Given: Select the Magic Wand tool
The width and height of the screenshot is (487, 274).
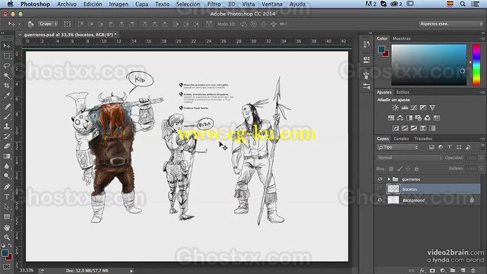Looking at the screenshot, I should click(7, 76).
